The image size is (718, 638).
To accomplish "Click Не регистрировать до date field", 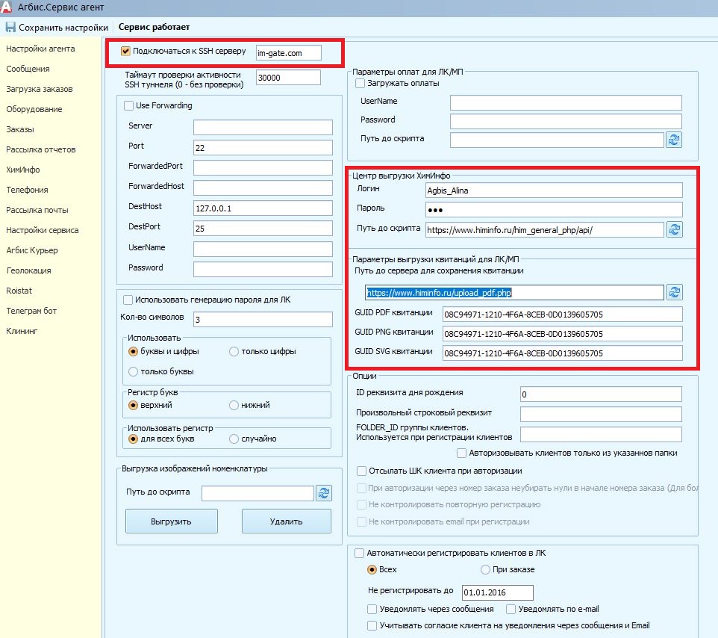I will pyautogui.click(x=498, y=592).
